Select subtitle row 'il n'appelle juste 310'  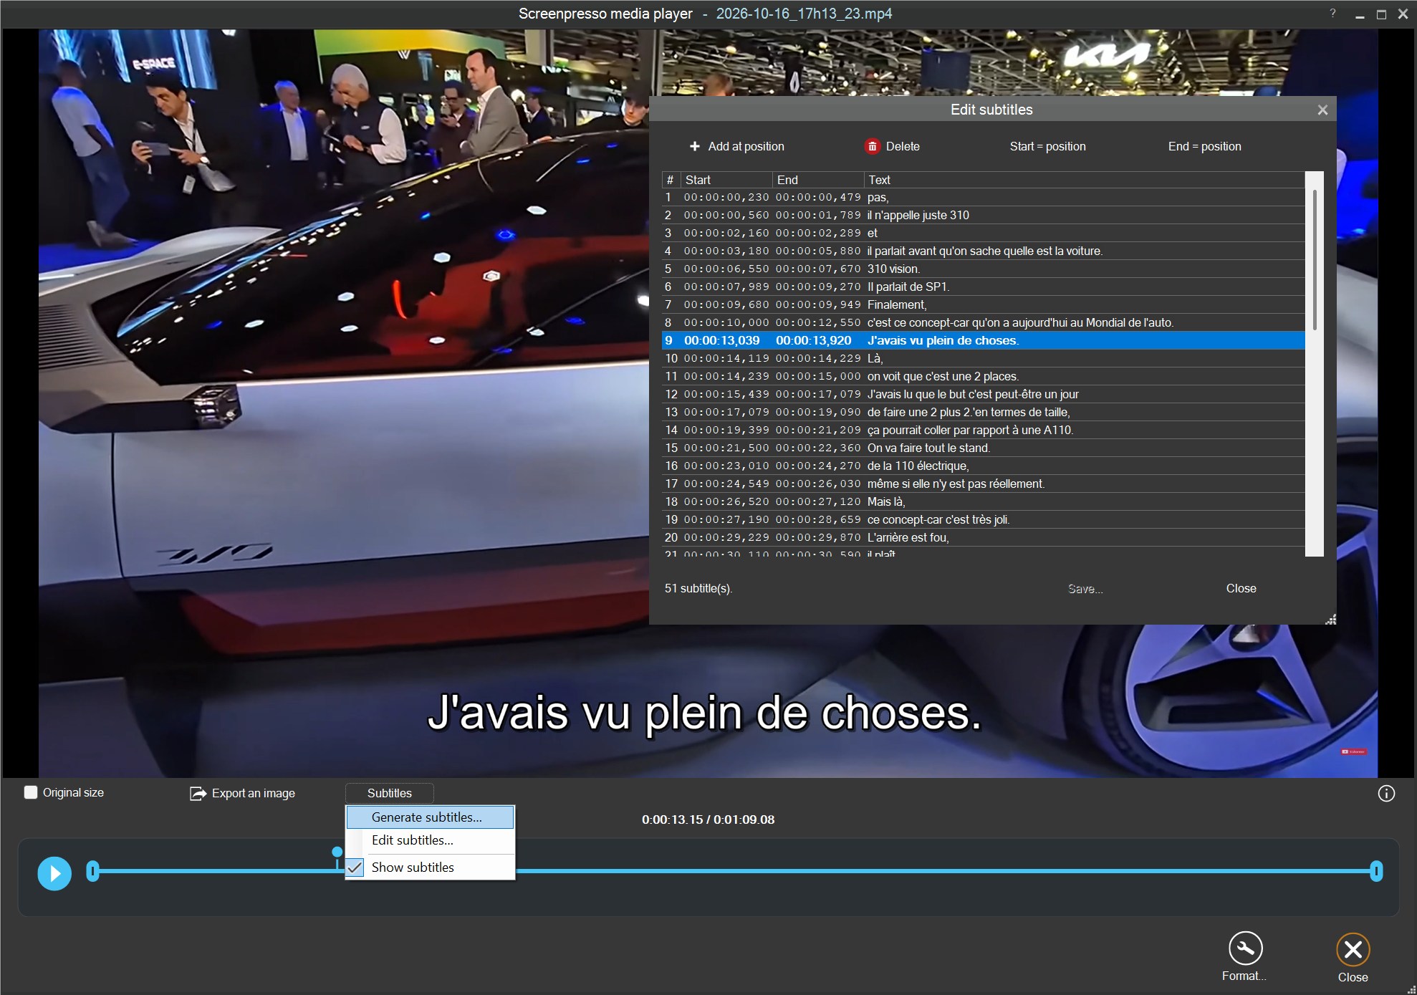coord(983,215)
